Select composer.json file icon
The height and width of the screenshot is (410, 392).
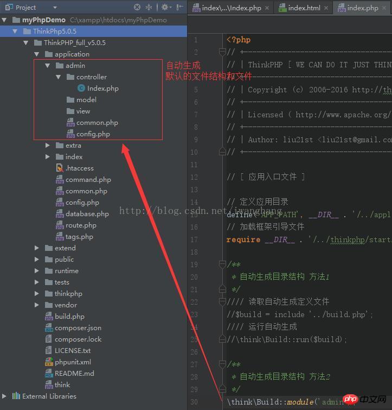coord(49,328)
